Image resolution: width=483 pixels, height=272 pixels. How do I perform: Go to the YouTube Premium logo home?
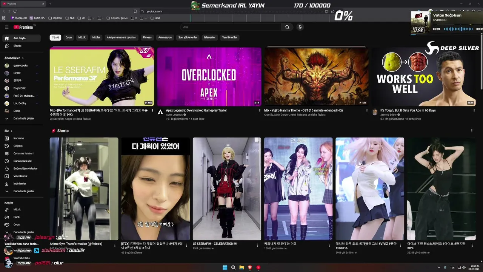pos(23,27)
